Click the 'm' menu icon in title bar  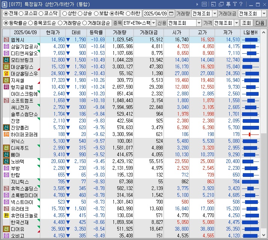pos(204,4)
